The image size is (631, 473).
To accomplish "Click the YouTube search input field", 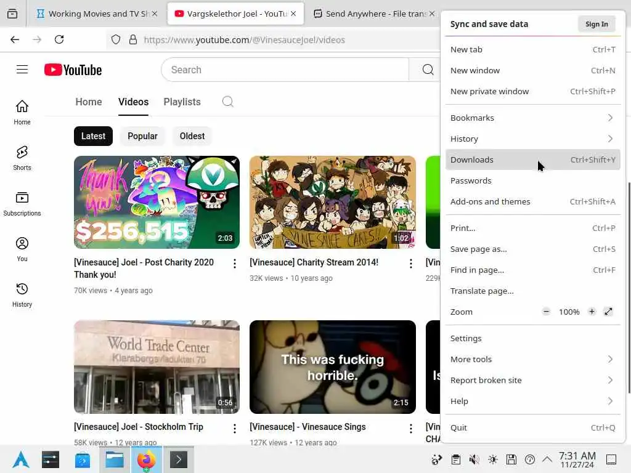I will click(x=286, y=70).
